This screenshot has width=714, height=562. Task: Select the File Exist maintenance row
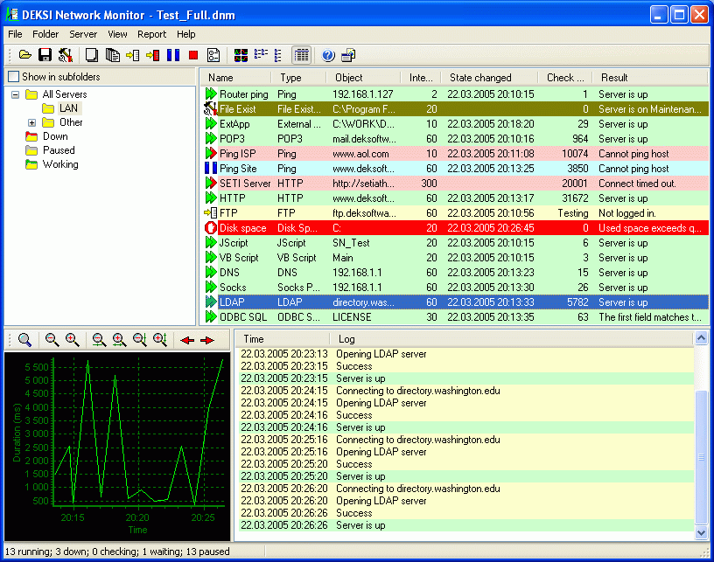455,109
